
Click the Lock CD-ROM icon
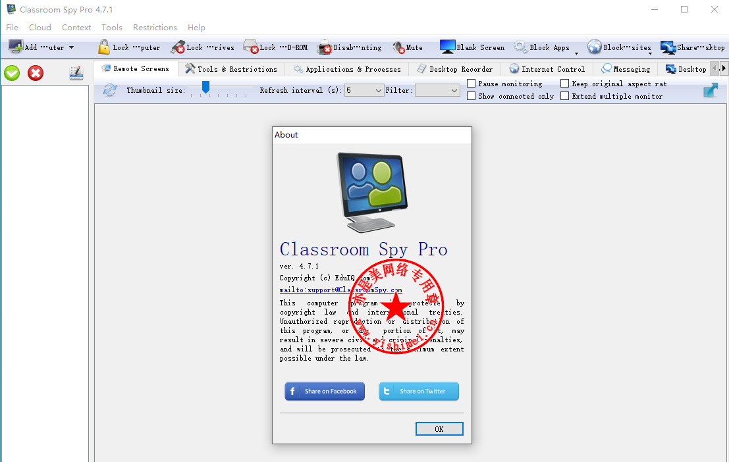[251, 47]
